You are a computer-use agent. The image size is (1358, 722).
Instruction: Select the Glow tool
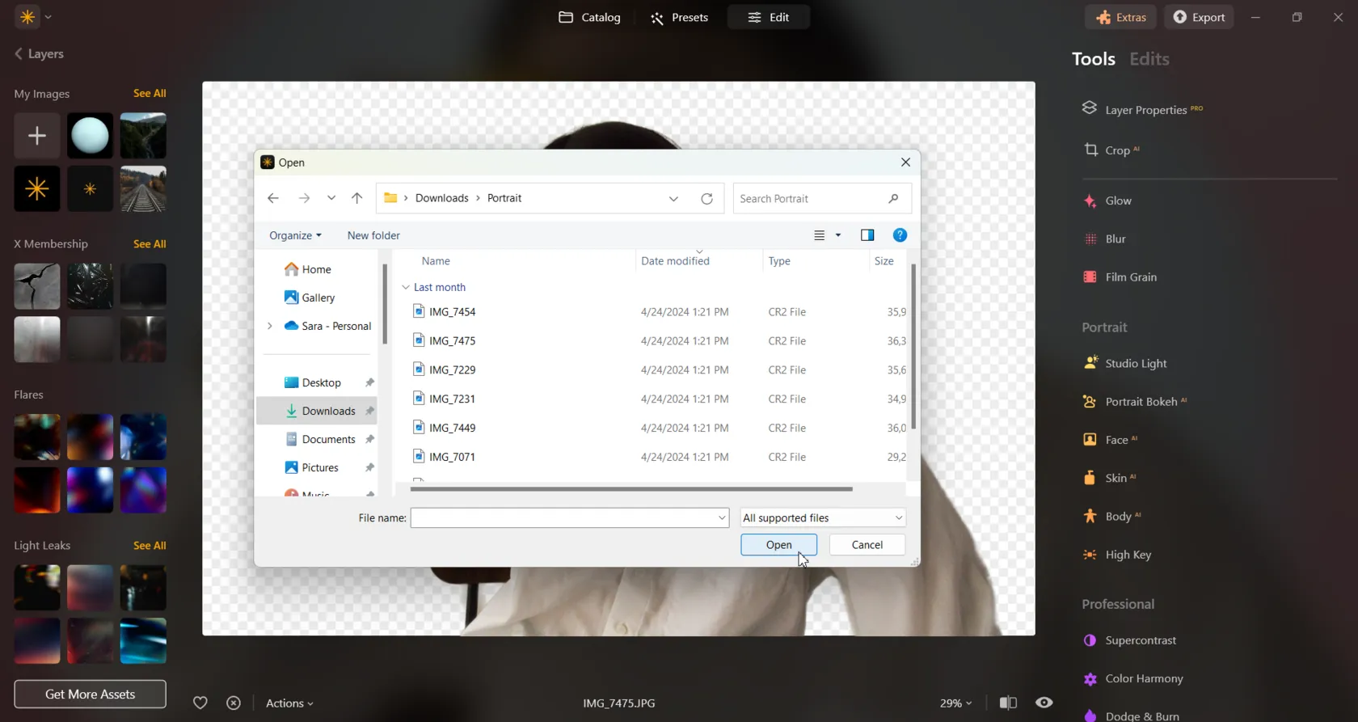(1118, 201)
